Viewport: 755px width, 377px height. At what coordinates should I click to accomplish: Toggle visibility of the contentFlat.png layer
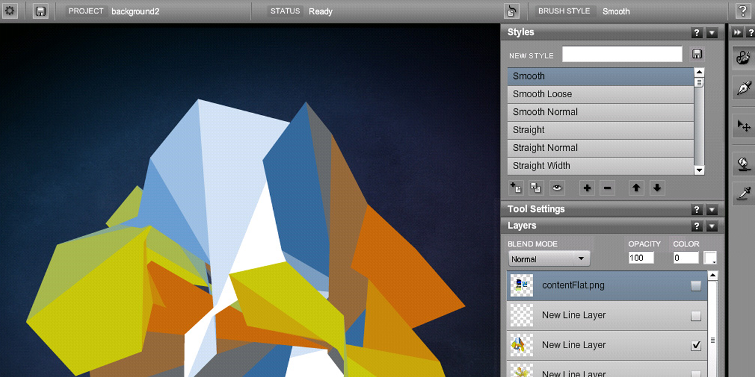(x=695, y=285)
